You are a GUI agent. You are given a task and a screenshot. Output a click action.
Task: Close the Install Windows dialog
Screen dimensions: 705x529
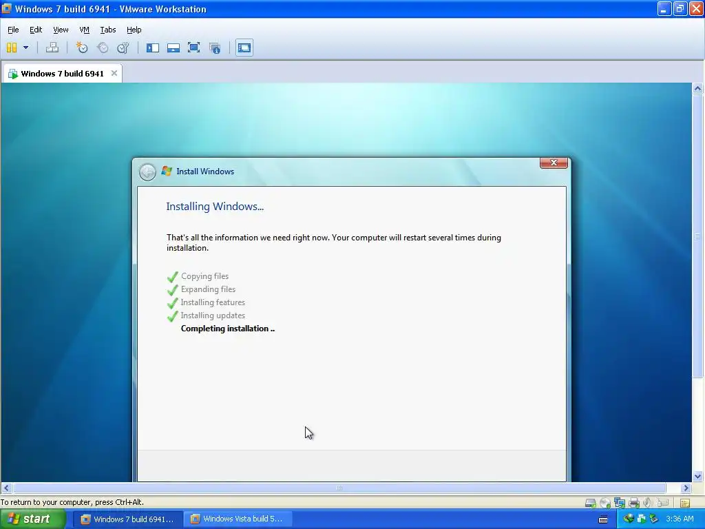coord(554,163)
